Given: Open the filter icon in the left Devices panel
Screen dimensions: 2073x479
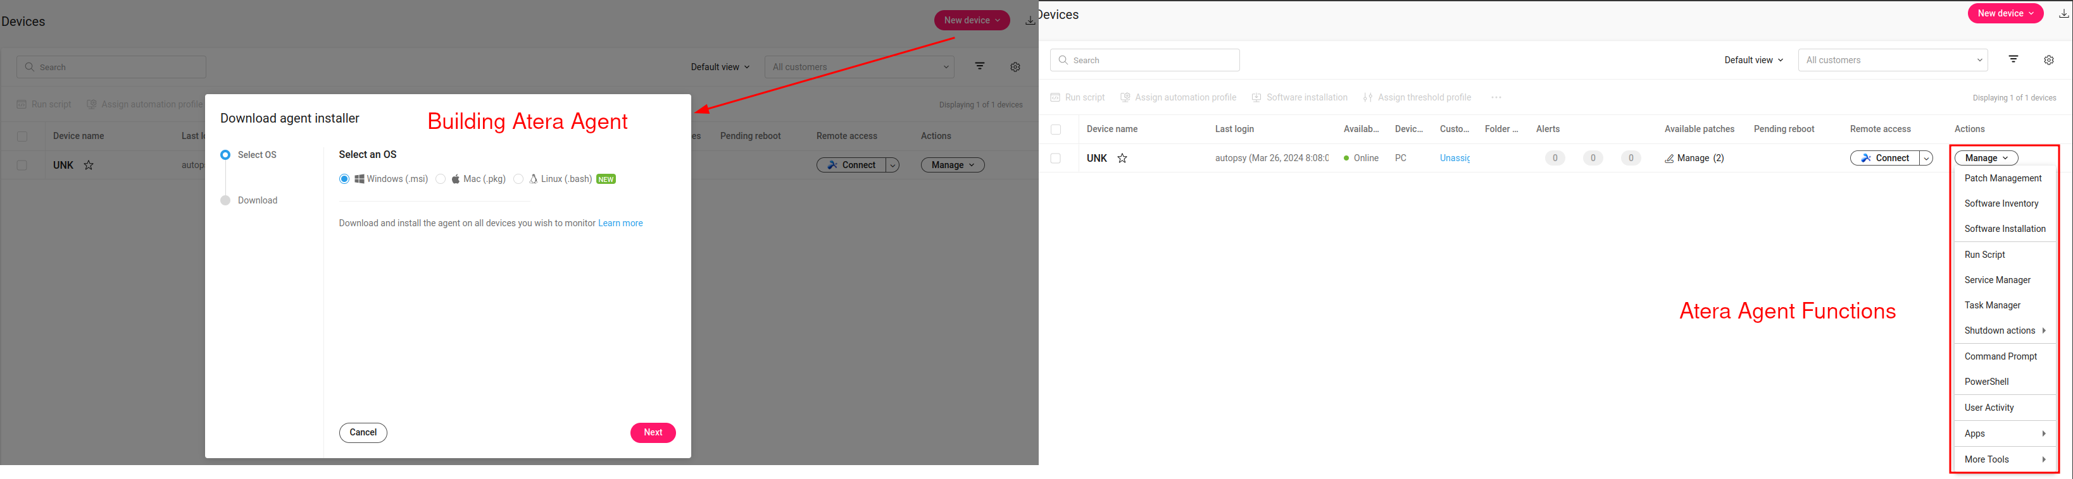Looking at the screenshot, I should (979, 67).
